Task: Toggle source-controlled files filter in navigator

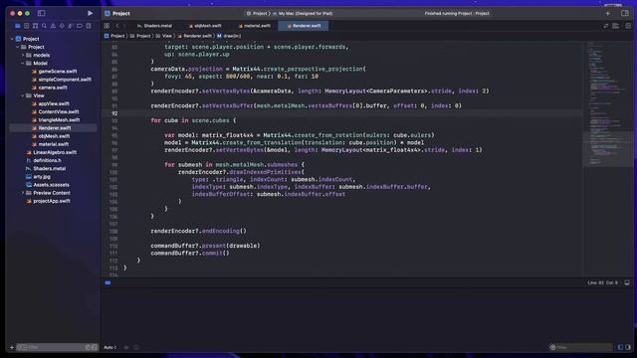Action: (x=95, y=347)
